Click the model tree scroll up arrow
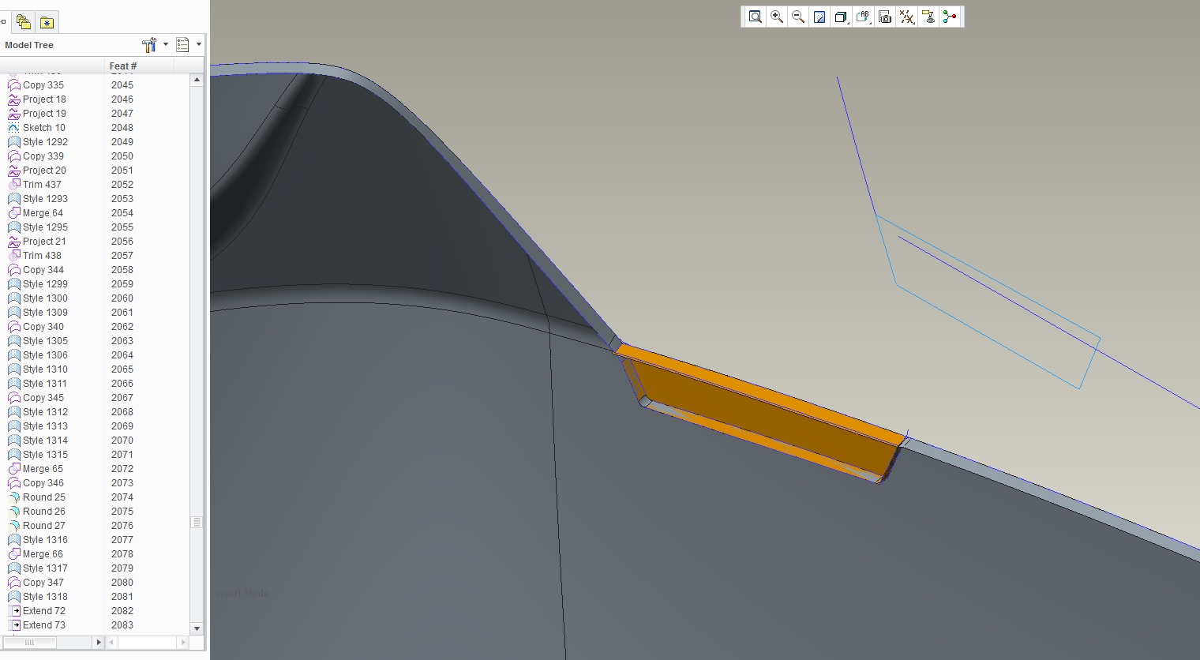Image resolution: width=1200 pixels, height=660 pixels. [197, 80]
